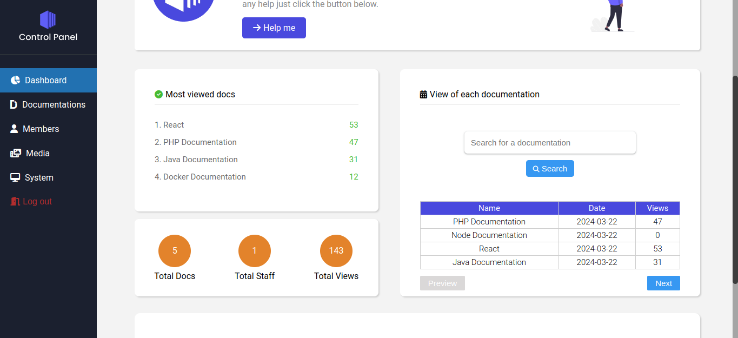This screenshot has height=338, width=738.
Task: Click the Media images icon
Action: (x=16, y=153)
